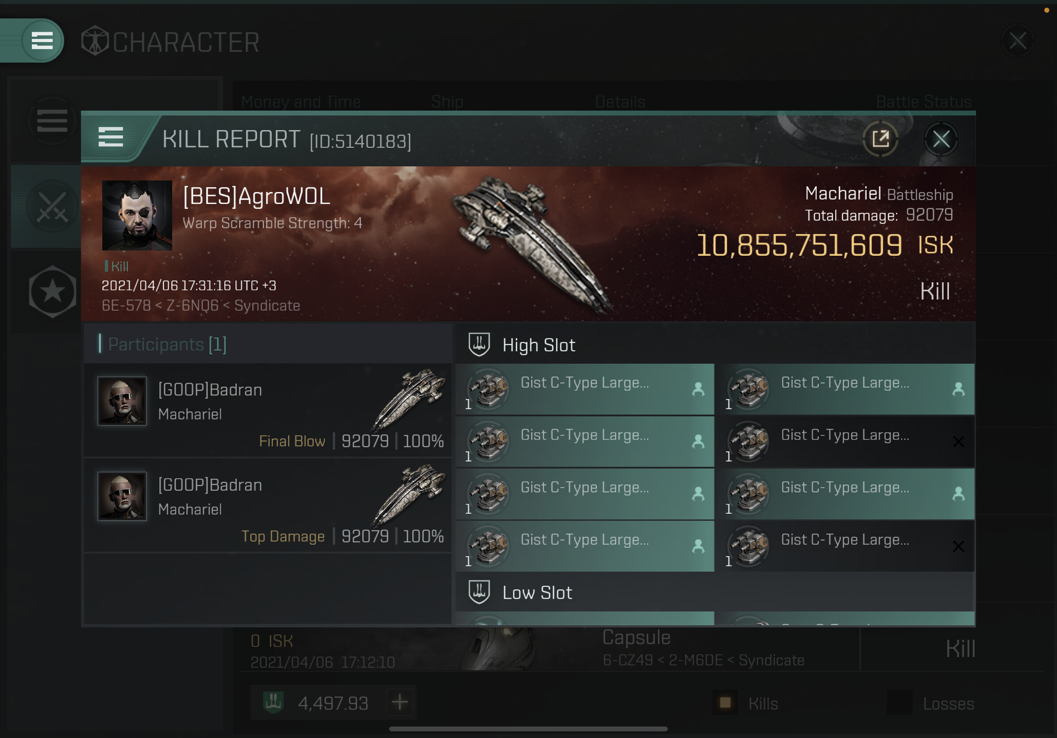Switch to the Battle Status tab

tap(923, 101)
